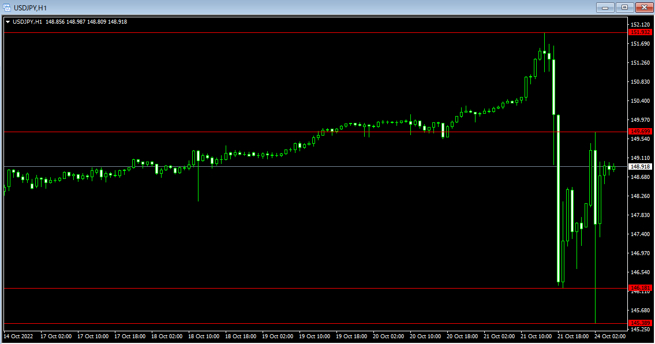Click the 20 Oct 02:00 time label
The width and height of the screenshot is (655, 344).
[388, 336]
